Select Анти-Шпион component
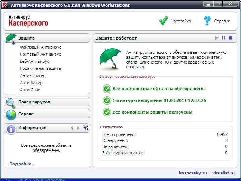 click(32, 76)
